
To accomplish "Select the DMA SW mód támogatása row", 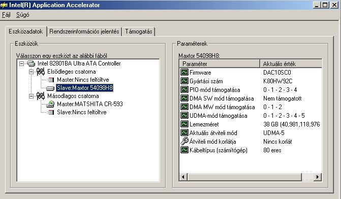I will [x=251, y=98].
